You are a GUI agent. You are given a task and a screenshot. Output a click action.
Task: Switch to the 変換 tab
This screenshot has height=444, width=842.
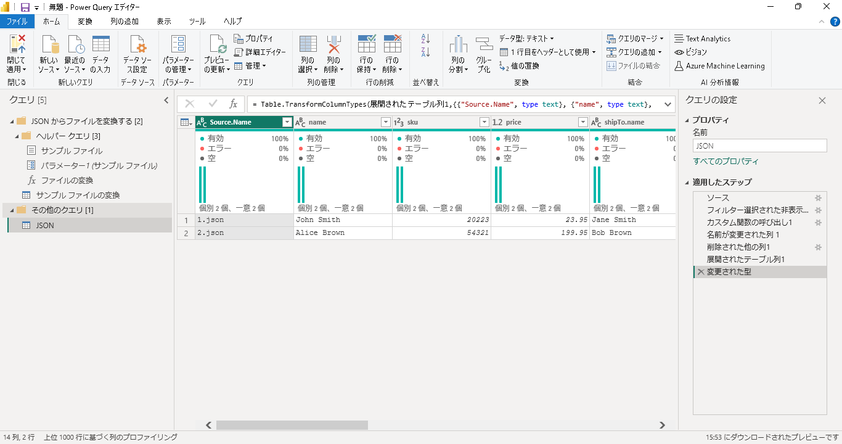(x=85, y=22)
